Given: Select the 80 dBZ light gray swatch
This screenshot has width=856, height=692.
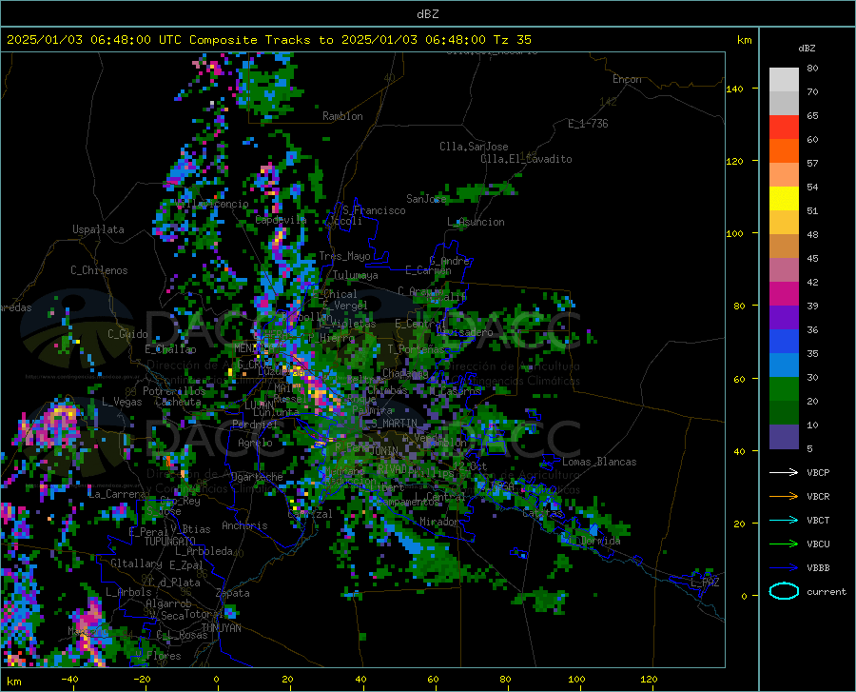Looking at the screenshot, I should [x=784, y=79].
